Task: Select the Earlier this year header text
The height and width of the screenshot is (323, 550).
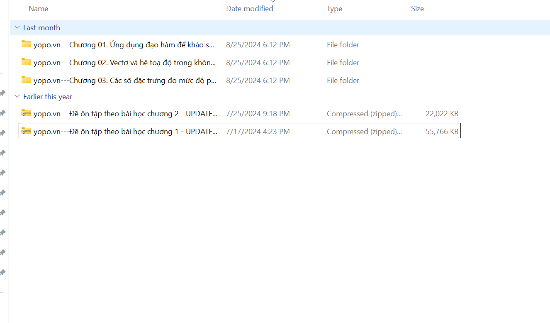Action: click(48, 97)
